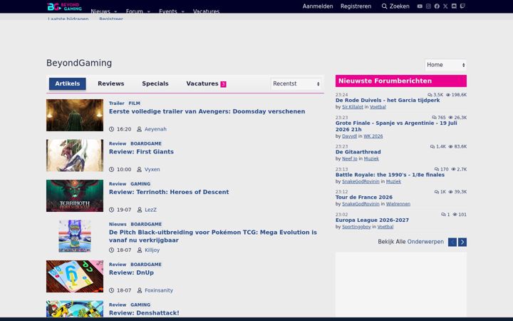
Task: Open the Twitch social icon
Action: [462, 6]
